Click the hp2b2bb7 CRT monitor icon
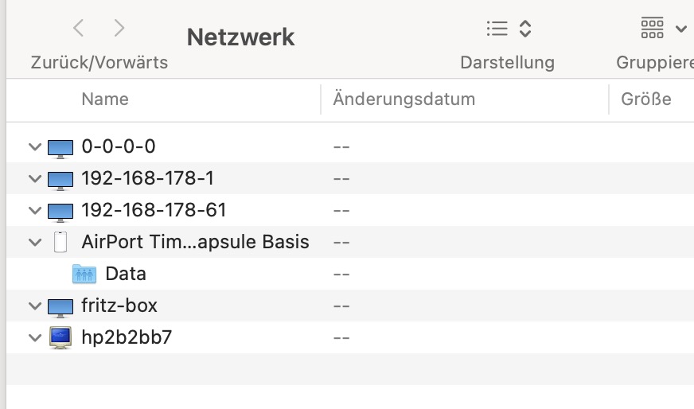 (x=60, y=338)
